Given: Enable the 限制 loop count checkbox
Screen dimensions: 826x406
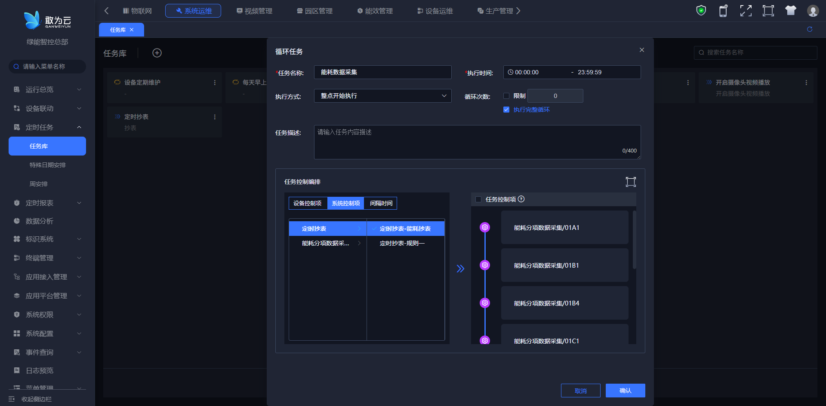Looking at the screenshot, I should 506,96.
